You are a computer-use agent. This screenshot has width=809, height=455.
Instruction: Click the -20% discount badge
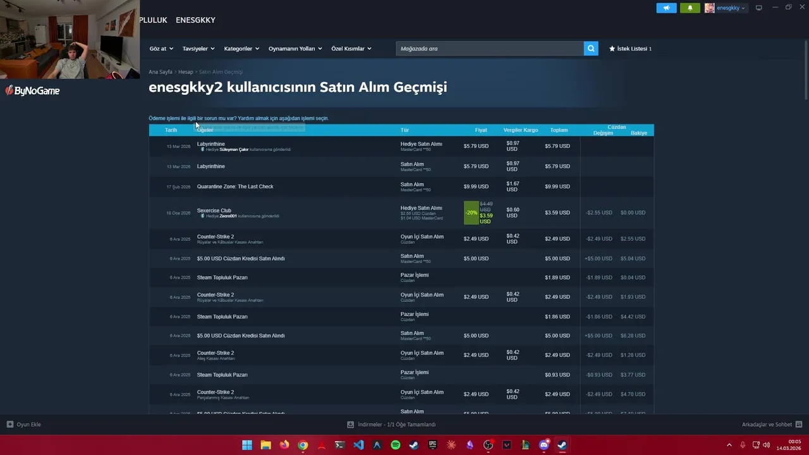471,213
